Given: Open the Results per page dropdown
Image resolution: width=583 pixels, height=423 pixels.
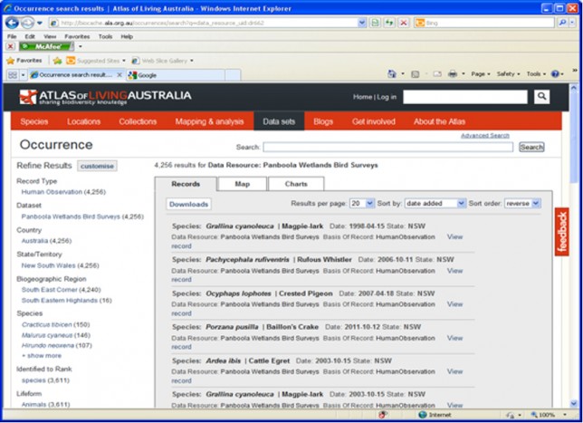Looking at the screenshot, I should [361, 204].
